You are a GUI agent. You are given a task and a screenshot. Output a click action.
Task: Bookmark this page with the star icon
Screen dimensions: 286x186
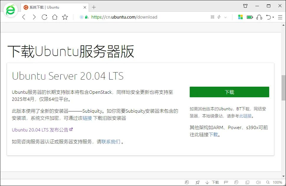point(65,17)
